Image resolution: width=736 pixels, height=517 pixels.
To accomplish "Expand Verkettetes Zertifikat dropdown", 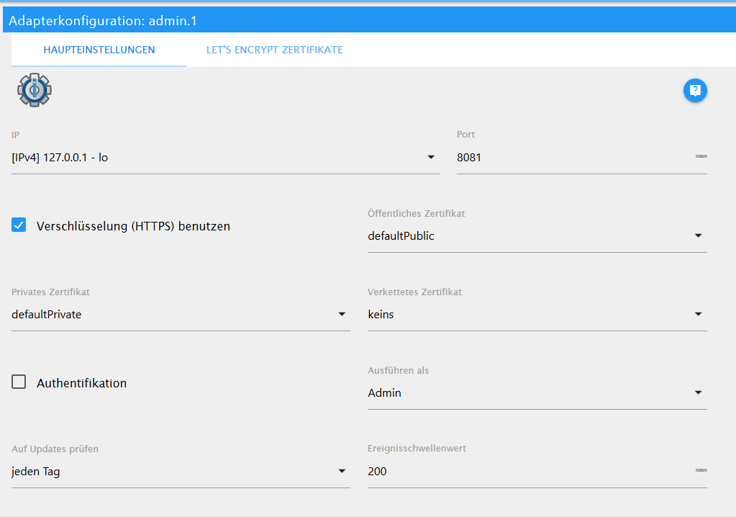I will (698, 314).
